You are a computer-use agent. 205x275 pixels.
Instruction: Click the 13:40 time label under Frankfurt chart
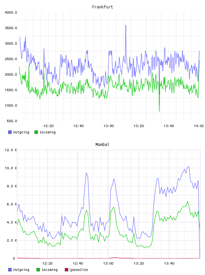coord(169,126)
